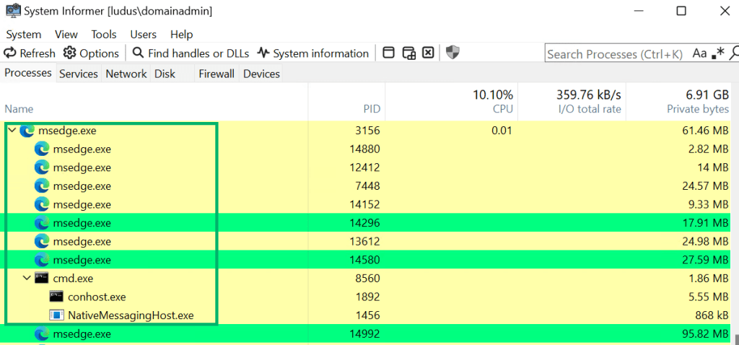This screenshot has width=739, height=345.
Task: Sort by the CPU column header
Action: tap(452, 102)
